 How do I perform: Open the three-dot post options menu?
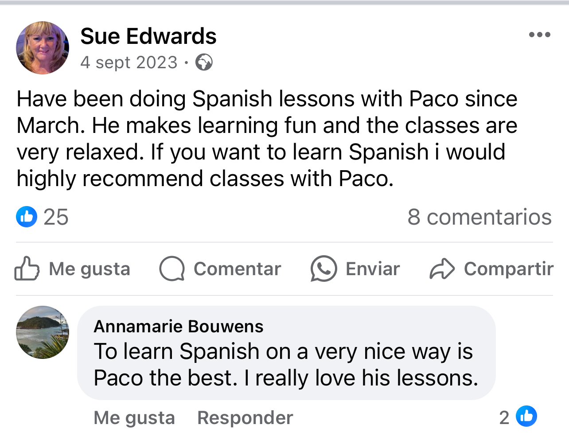(539, 35)
